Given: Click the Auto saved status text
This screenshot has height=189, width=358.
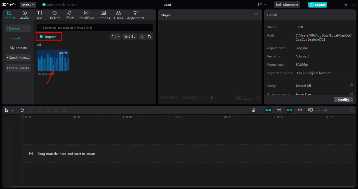Looking at the screenshot, I should 63,5.
